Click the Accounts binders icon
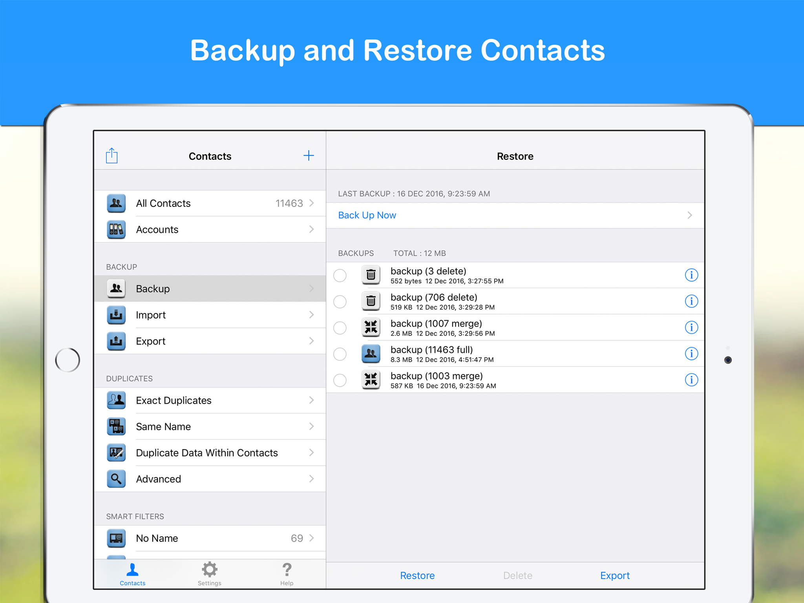The height and width of the screenshot is (603, 804). (x=116, y=230)
